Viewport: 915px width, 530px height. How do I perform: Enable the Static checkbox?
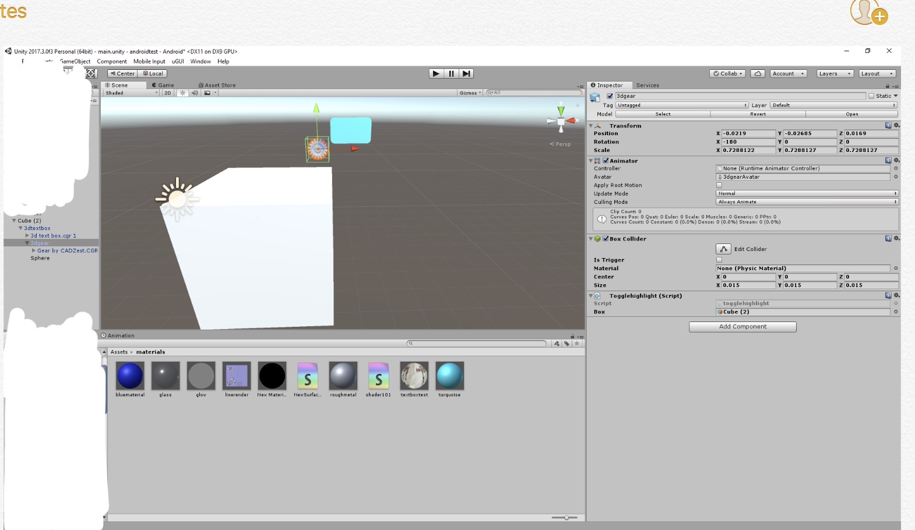871,96
